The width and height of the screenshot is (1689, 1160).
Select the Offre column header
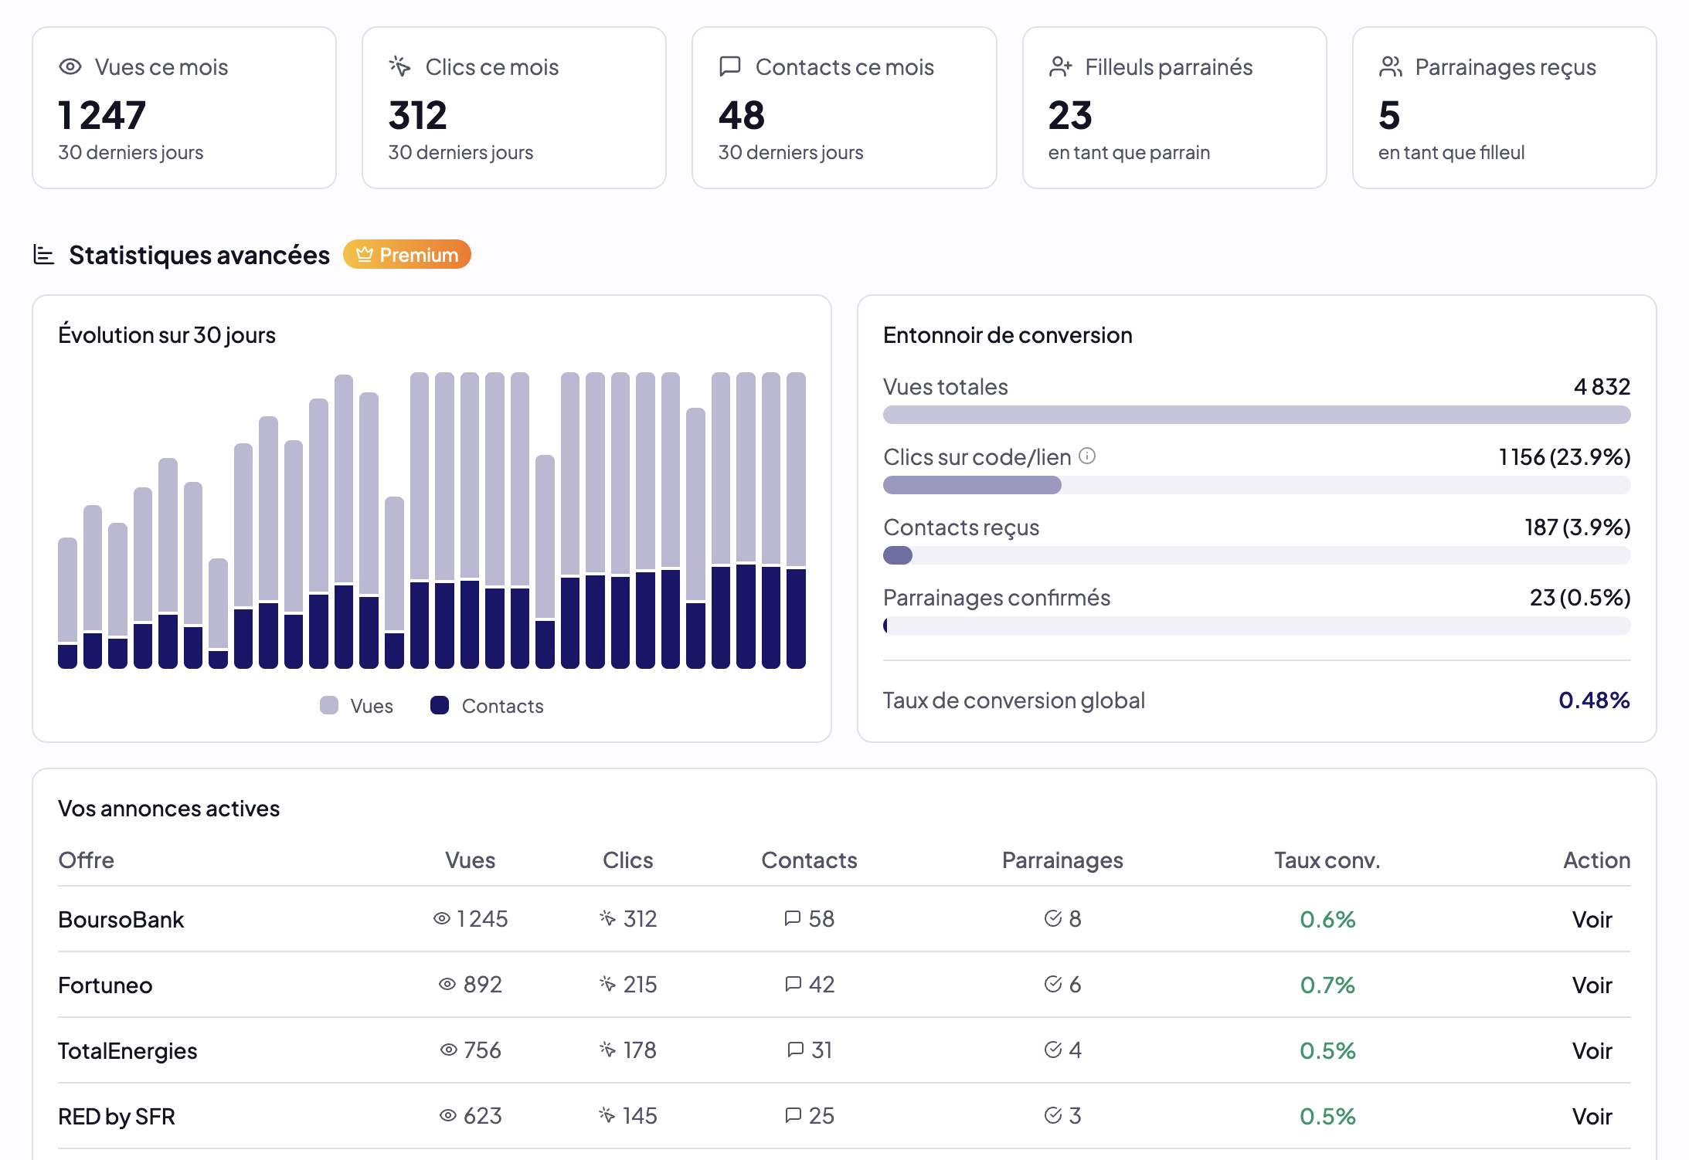point(85,860)
